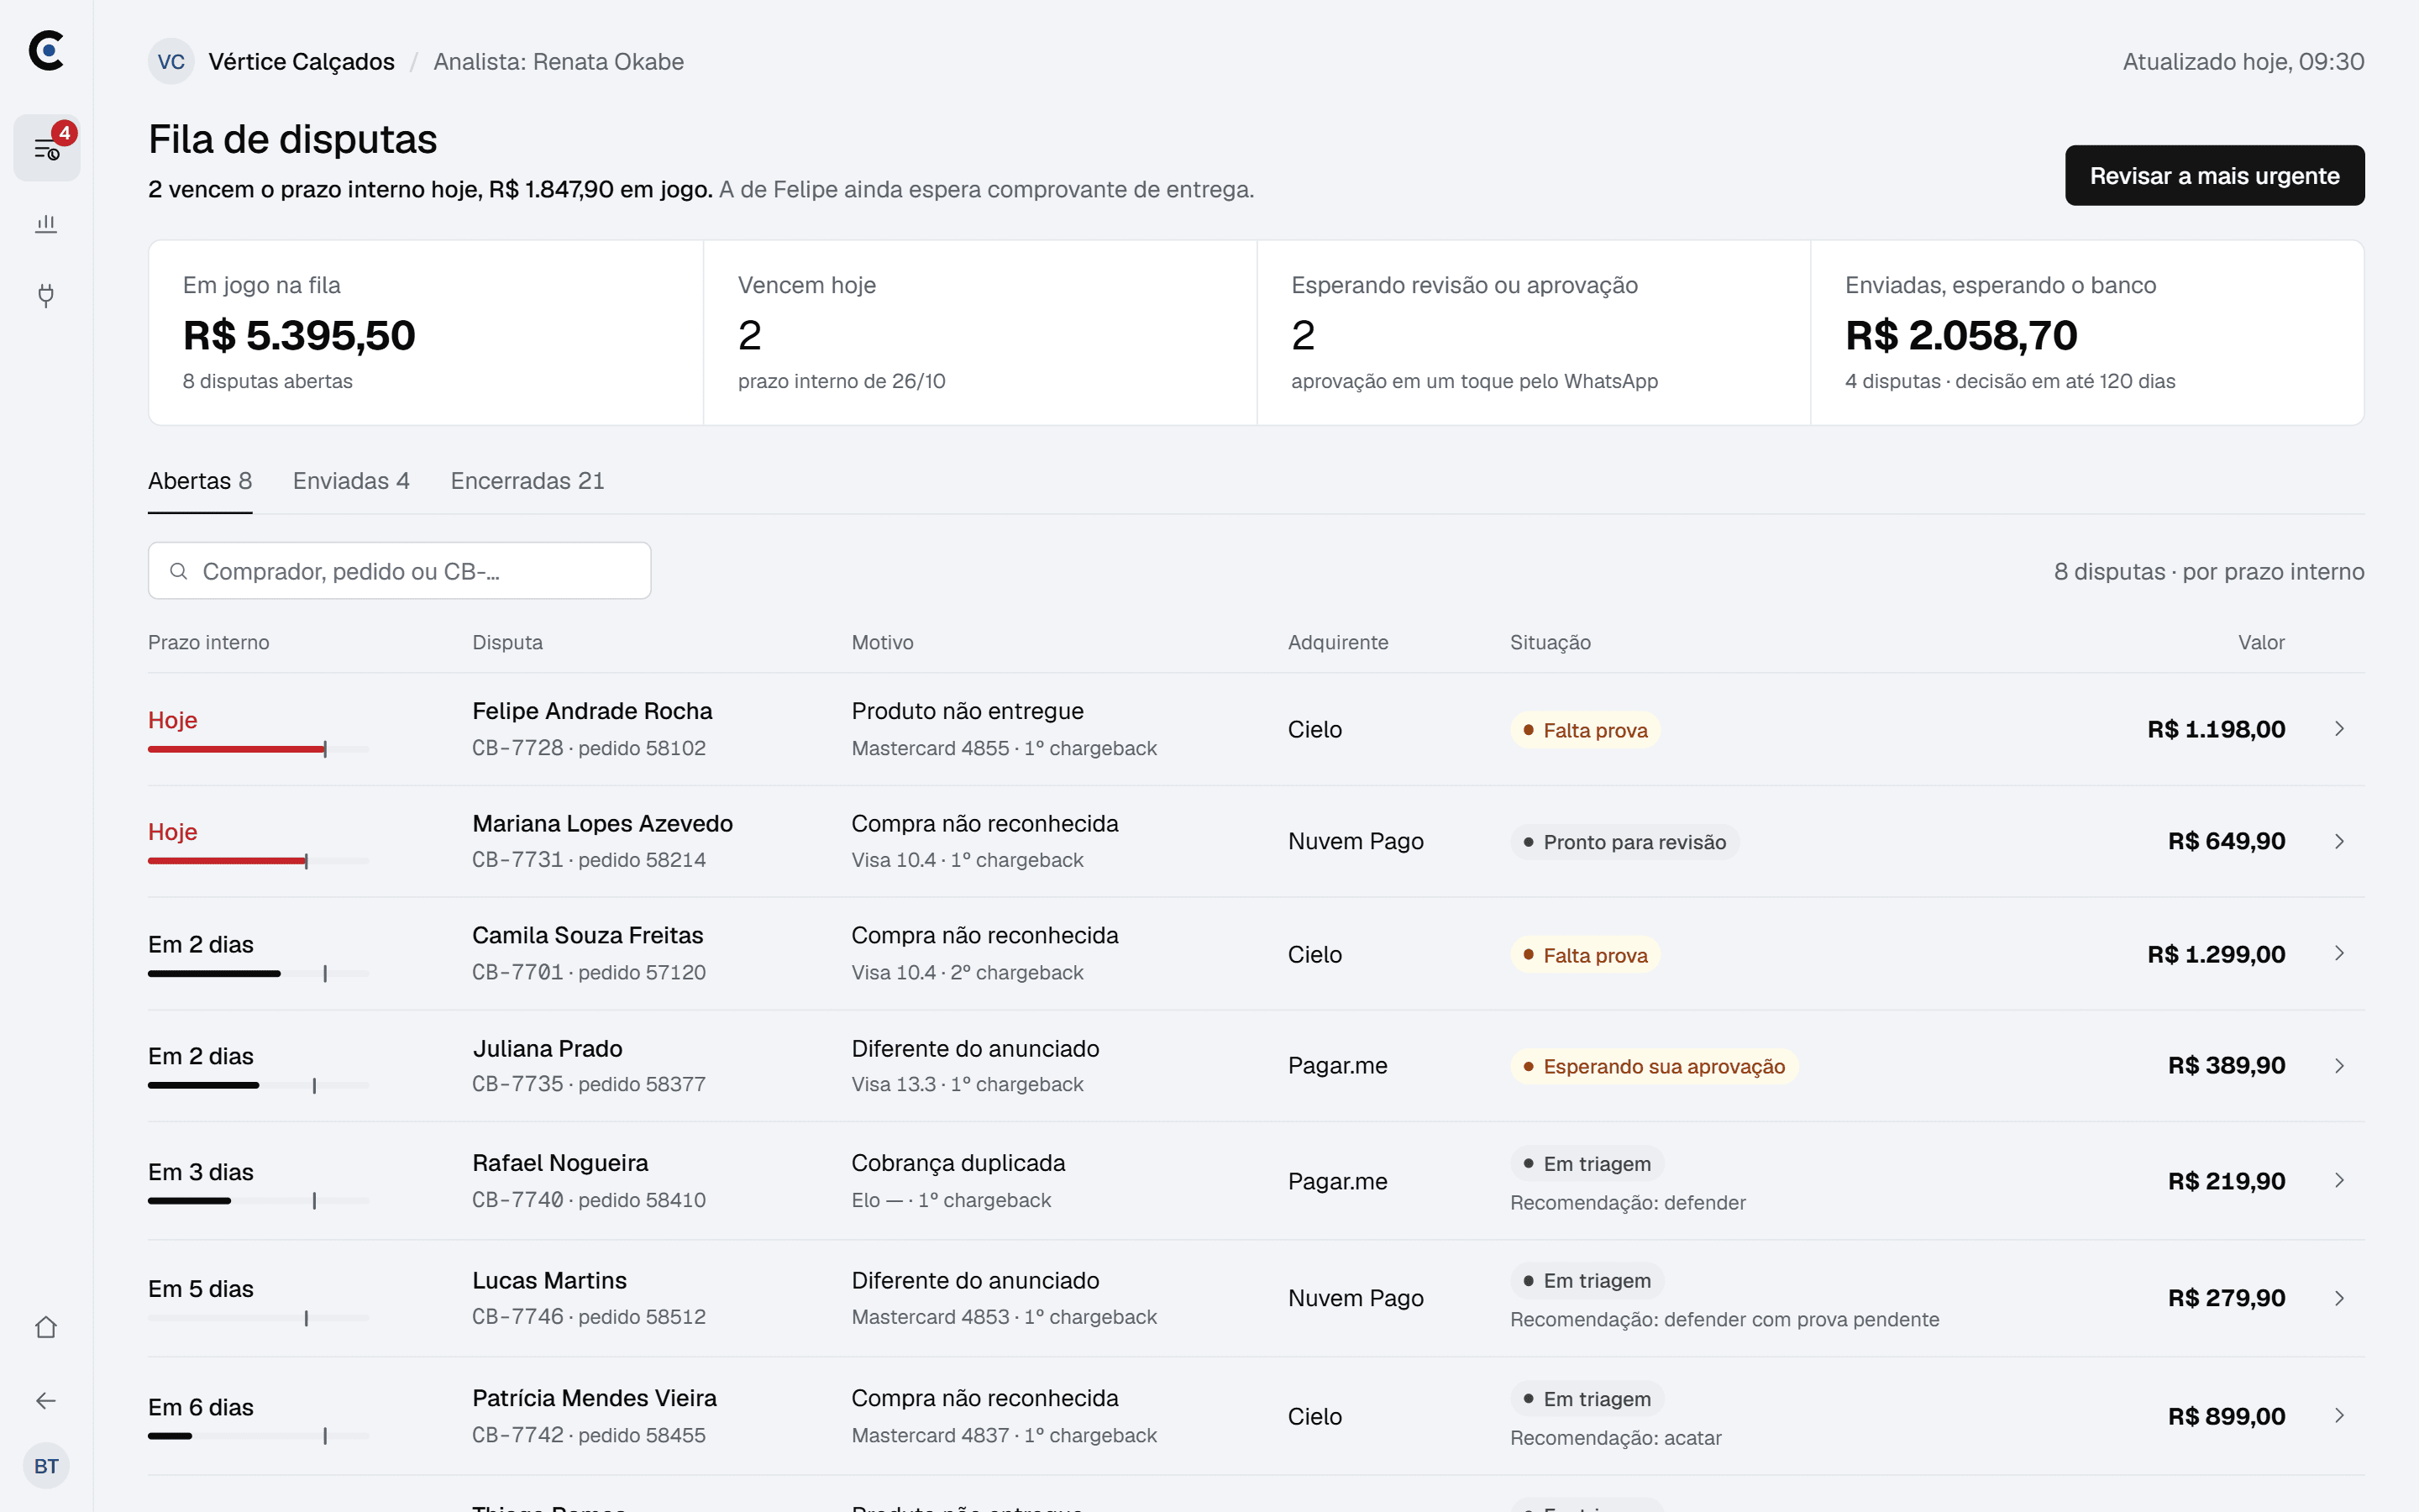Expand Patrícia Mendes Vieira dispute chevron
The width and height of the screenshot is (2419, 1512).
pyautogui.click(x=2339, y=1415)
